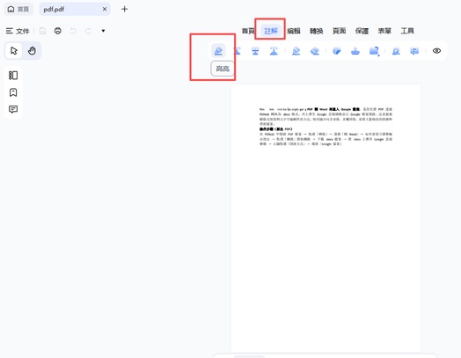
Task: Expand the quick access toolbar dropdown arrow
Action: tap(103, 31)
